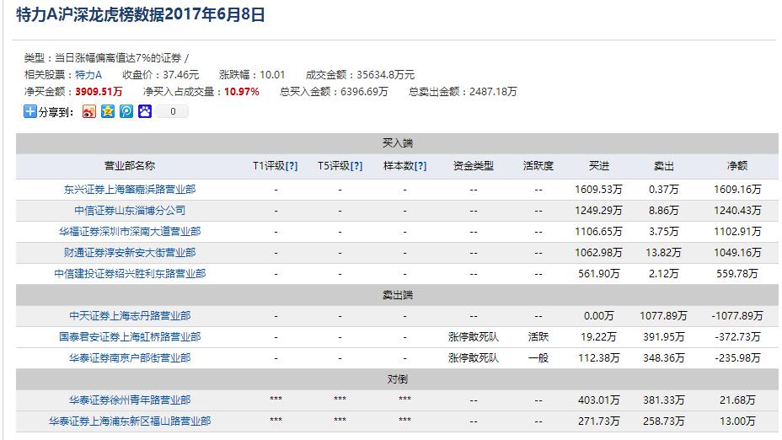Click the 卖出端 section header
The height and width of the screenshot is (440, 782).
pos(398,295)
